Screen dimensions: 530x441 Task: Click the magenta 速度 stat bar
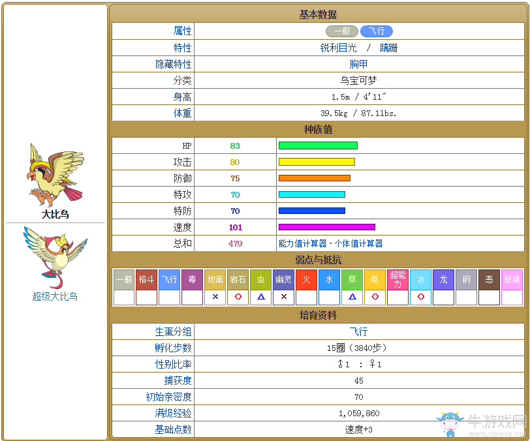coord(327,227)
